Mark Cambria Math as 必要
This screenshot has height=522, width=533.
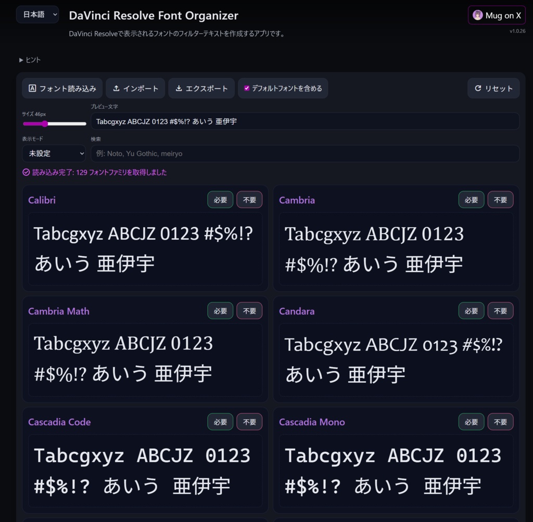pyautogui.click(x=220, y=311)
